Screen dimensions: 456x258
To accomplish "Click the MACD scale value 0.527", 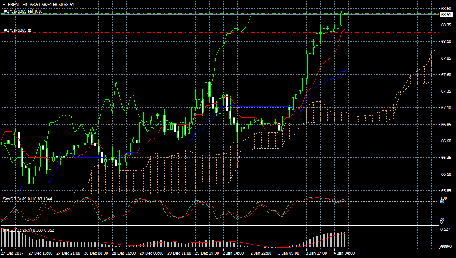I will click(x=446, y=229).
